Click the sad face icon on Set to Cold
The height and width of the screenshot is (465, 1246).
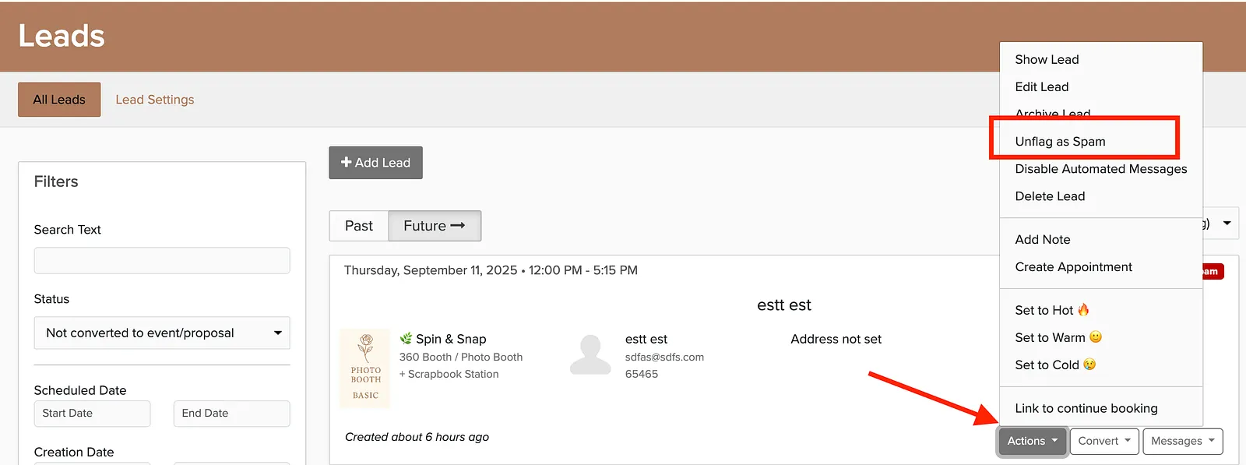(1089, 365)
